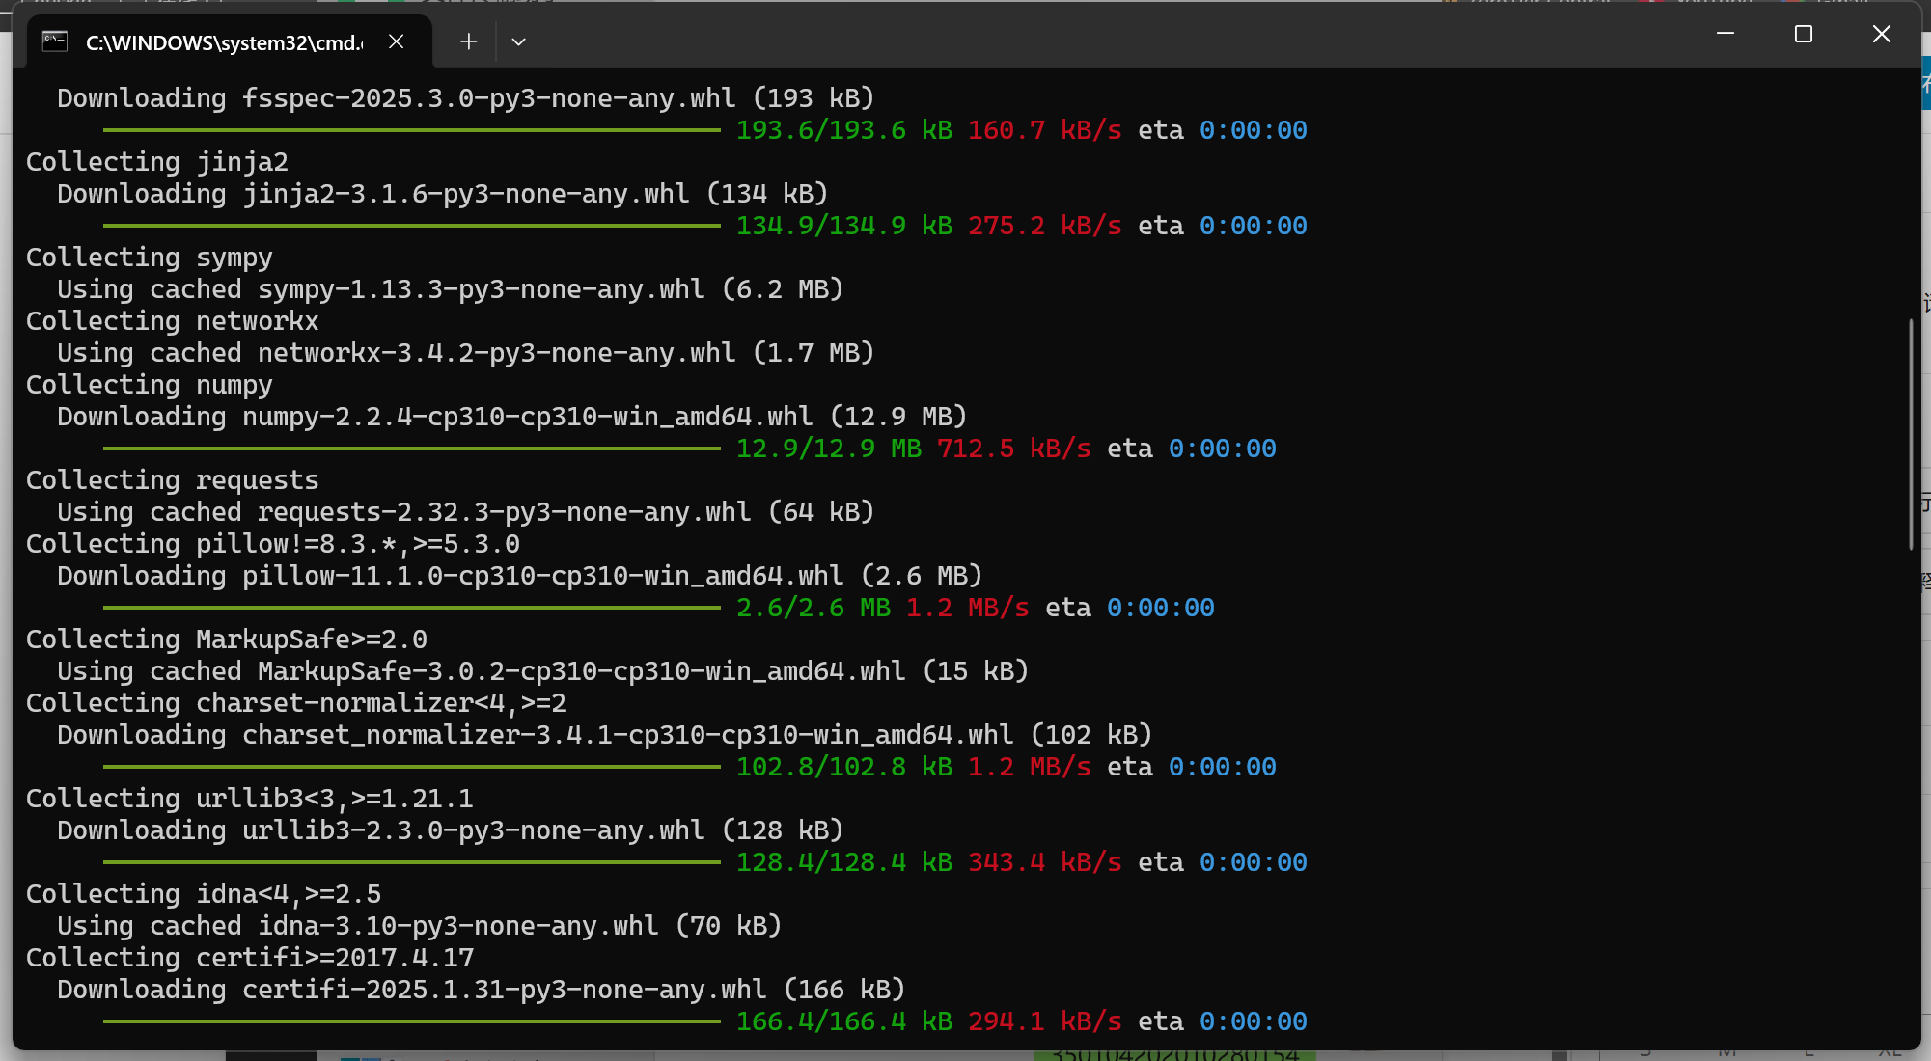Viewport: 1931px width, 1061px height.
Task: Click the certifi download progress bar
Action: (412, 1021)
